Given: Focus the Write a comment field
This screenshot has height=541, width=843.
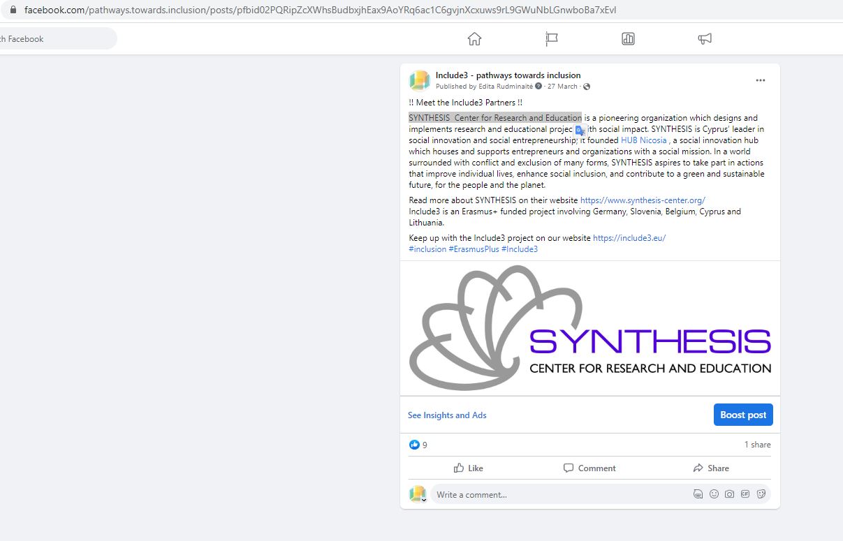Looking at the screenshot, I should (x=559, y=495).
